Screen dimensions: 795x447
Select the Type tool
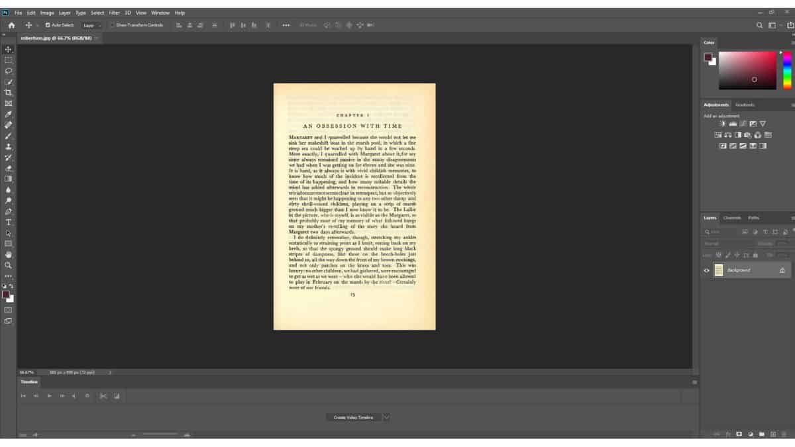(x=9, y=223)
